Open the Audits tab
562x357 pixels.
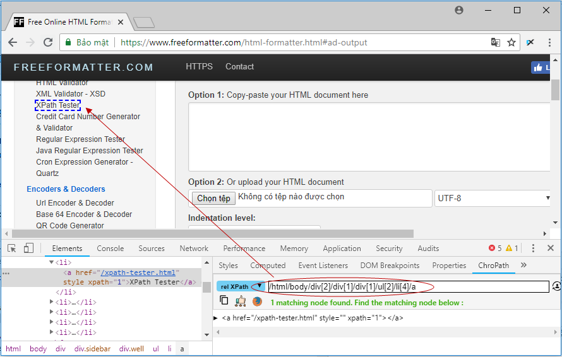point(428,248)
